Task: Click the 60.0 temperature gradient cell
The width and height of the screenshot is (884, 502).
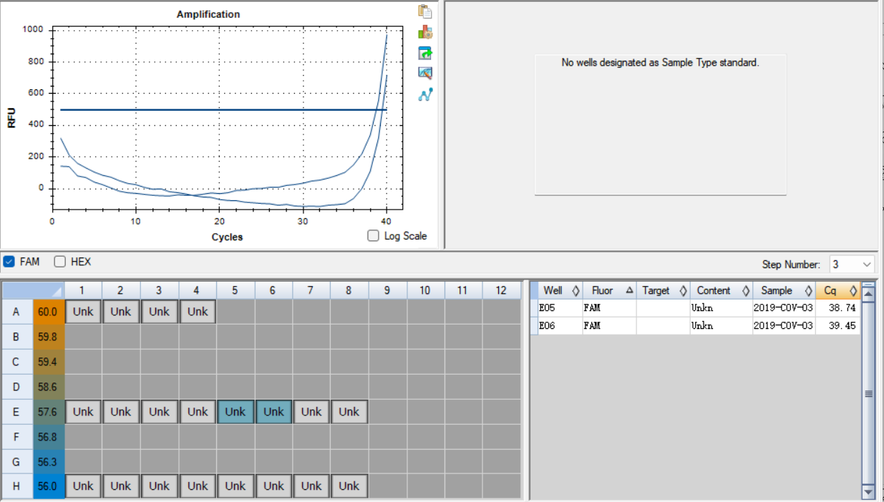Action: click(49, 312)
